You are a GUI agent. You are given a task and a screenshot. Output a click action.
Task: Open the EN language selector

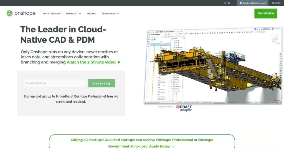pyautogui.click(x=227, y=3)
